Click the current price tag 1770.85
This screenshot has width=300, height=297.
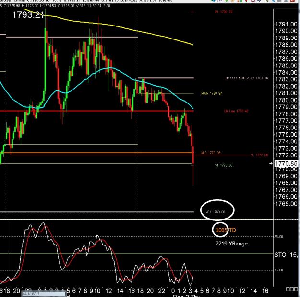[x=286, y=163]
